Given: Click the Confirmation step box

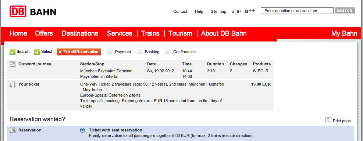Looking at the screenshot, I should tap(168, 52).
